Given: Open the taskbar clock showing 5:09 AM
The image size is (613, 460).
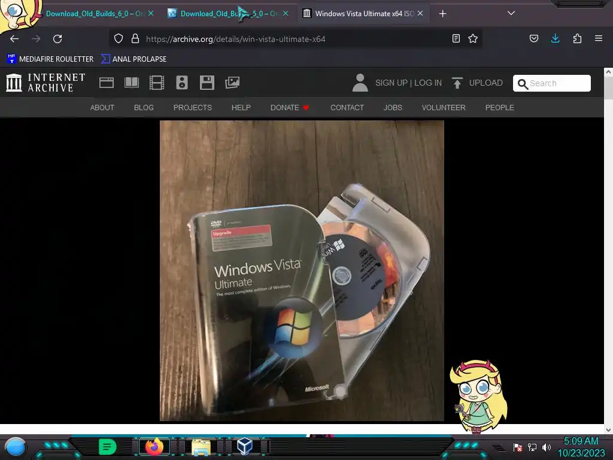Looking at the screenshot, I should pos(581,447).
